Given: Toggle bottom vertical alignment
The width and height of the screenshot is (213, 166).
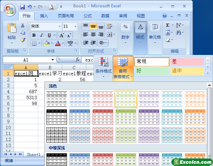Looking at the screenshot, I should 101,26.
